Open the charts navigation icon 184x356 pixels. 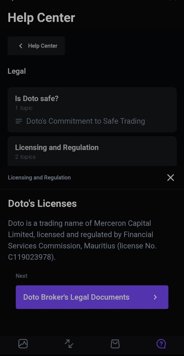23,344
